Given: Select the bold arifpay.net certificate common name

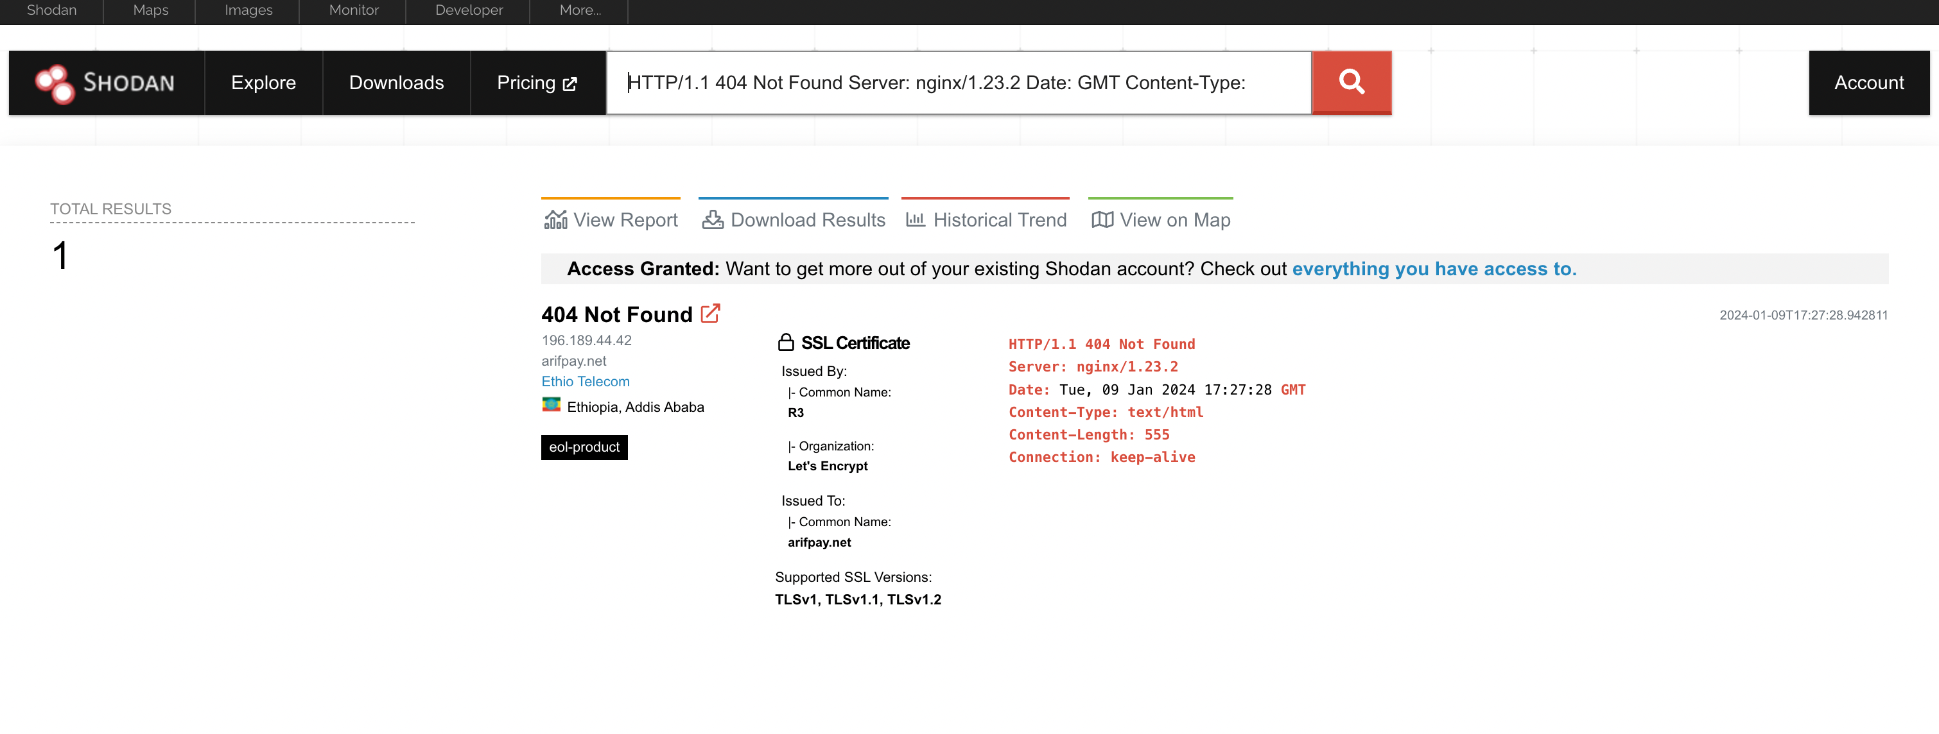Looking at the screenshot, I should (x=819, y=542).
